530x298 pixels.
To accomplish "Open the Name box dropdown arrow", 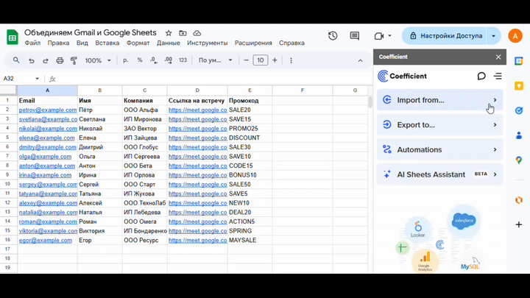I will 38,79.
